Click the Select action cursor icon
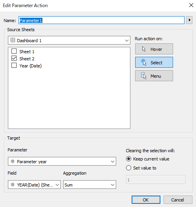Viewport: 196px width, 207px height. [144, 62]
